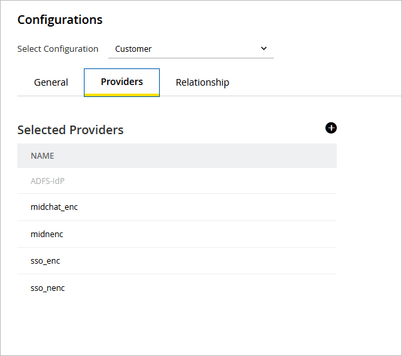Select the sso_enc provider row
402x356 pixels.
point(177,261)
